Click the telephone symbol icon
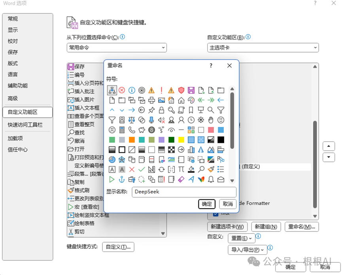Screen dimensions: 342x275 click(x=131, y=129)
